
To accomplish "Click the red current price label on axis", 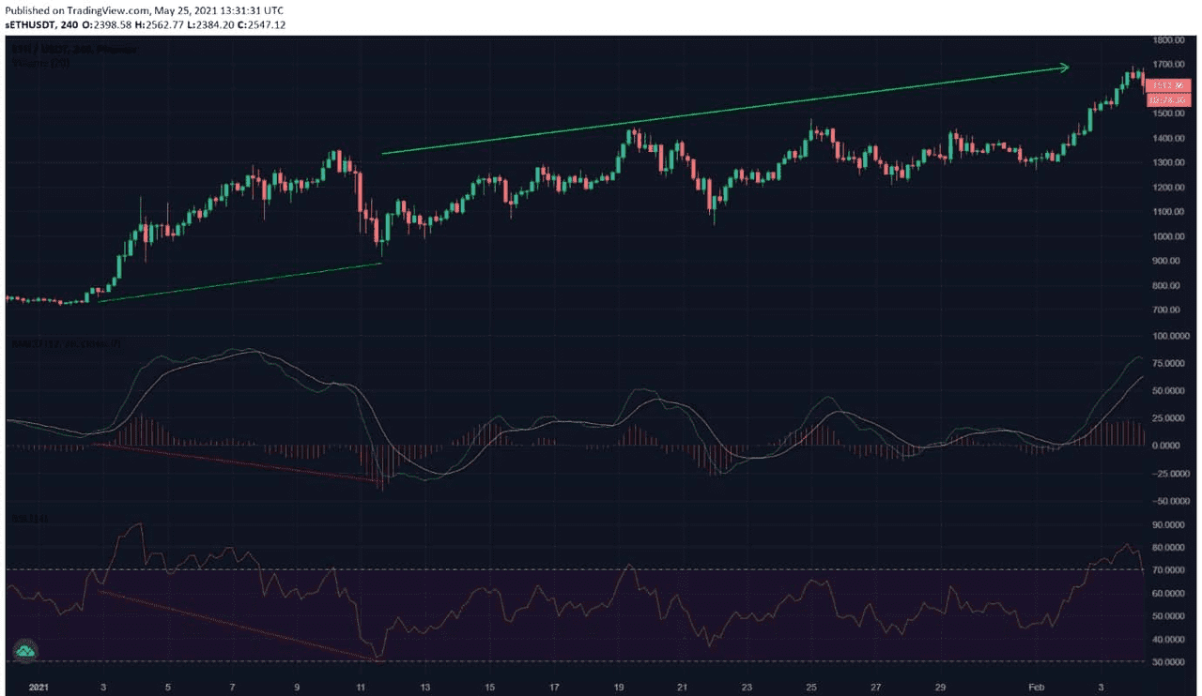I will (1166, 85).
